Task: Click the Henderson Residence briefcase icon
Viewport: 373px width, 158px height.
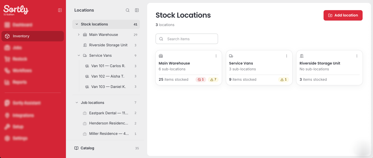Action: pos(85,124)
